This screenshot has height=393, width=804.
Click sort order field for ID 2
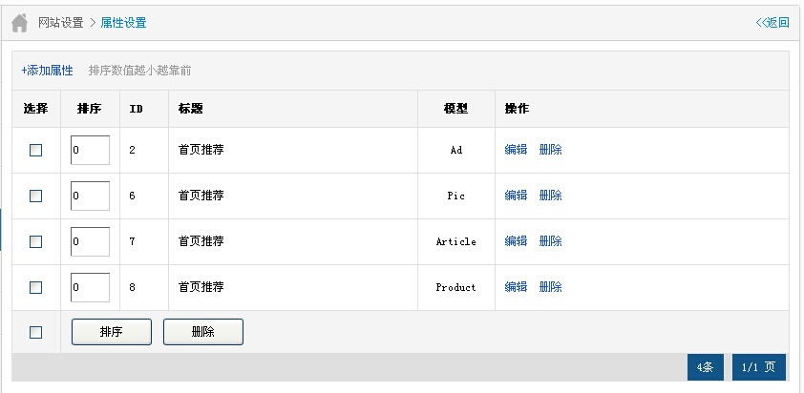(91, 150)
